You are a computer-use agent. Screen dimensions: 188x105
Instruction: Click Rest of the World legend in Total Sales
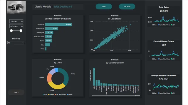point(164,25)
